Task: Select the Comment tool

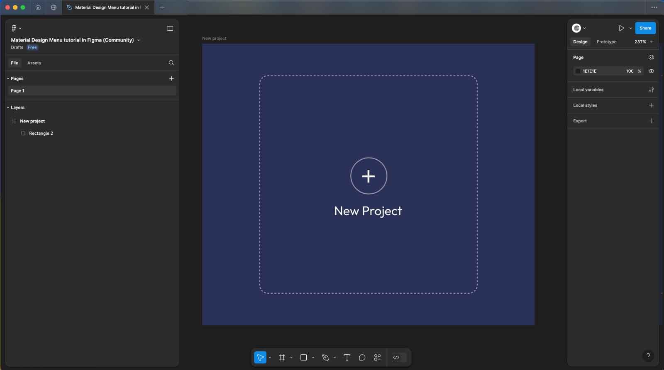Action: [362, 358]
